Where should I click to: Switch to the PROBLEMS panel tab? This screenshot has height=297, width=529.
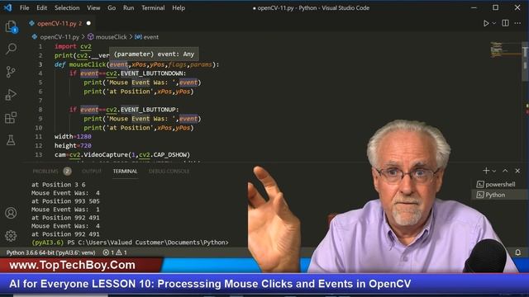45,171
